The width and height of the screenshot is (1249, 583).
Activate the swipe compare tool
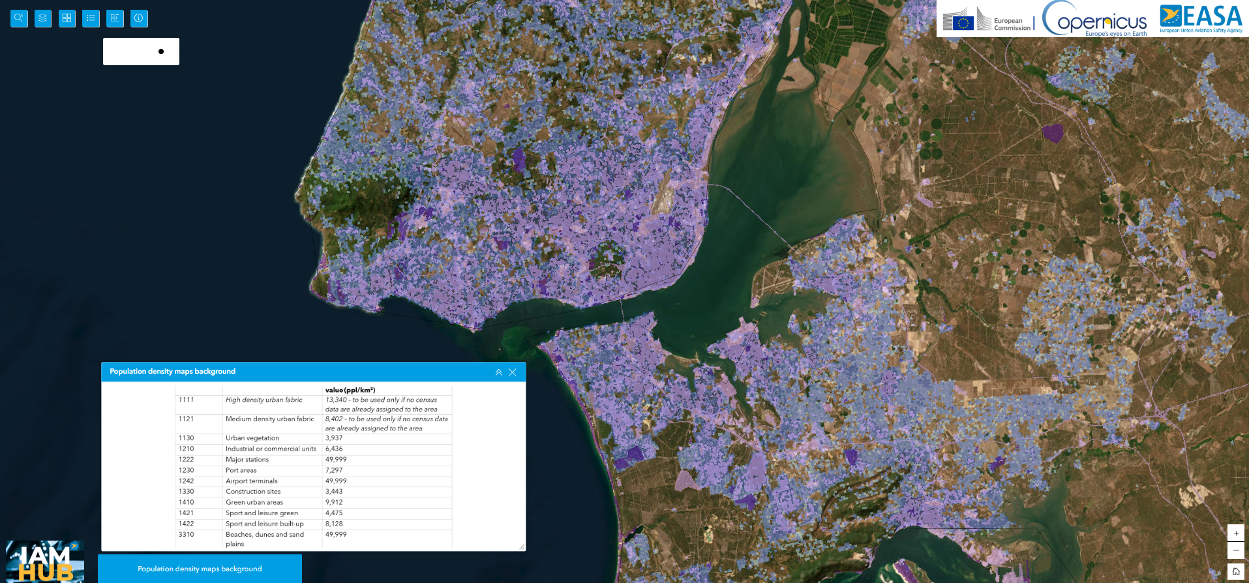point(115,18)
